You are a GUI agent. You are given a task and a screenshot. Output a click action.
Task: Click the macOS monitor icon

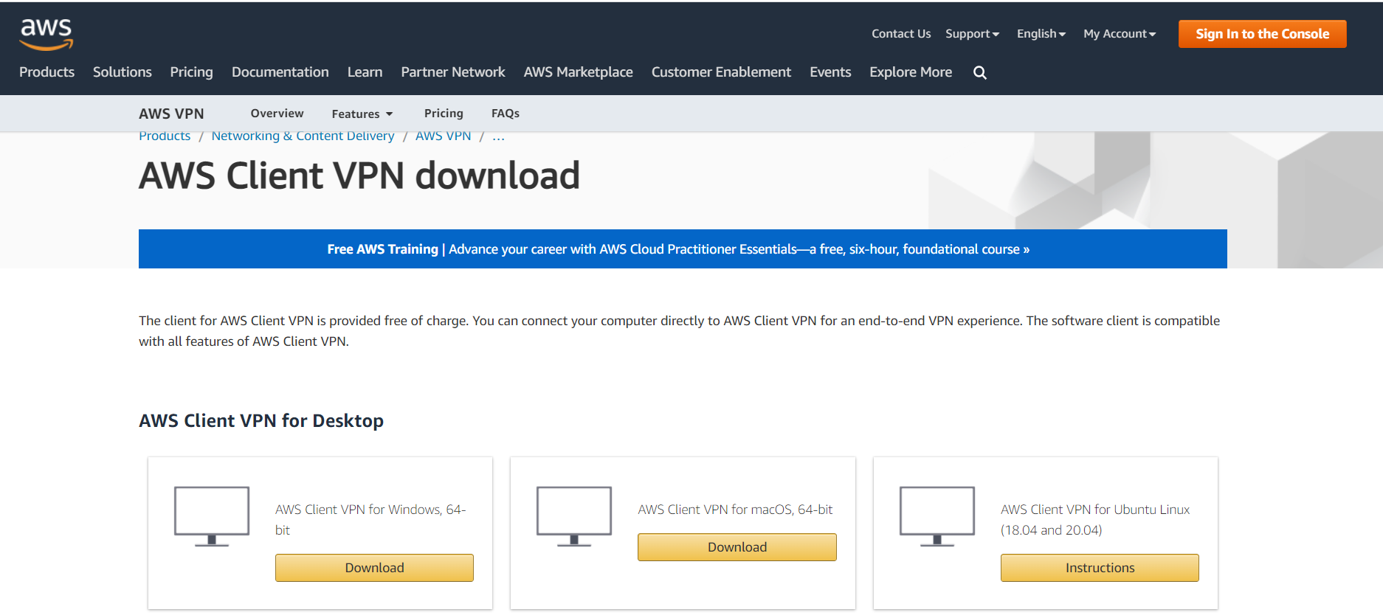[574, 515]
